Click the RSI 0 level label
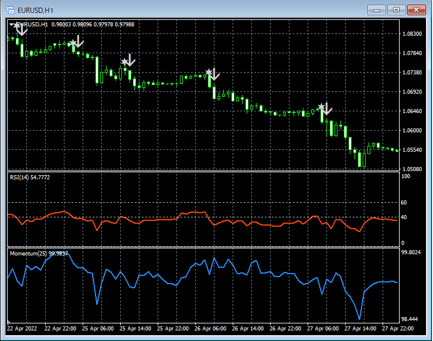This screenshot has width=433, height=341. (403, 243)
